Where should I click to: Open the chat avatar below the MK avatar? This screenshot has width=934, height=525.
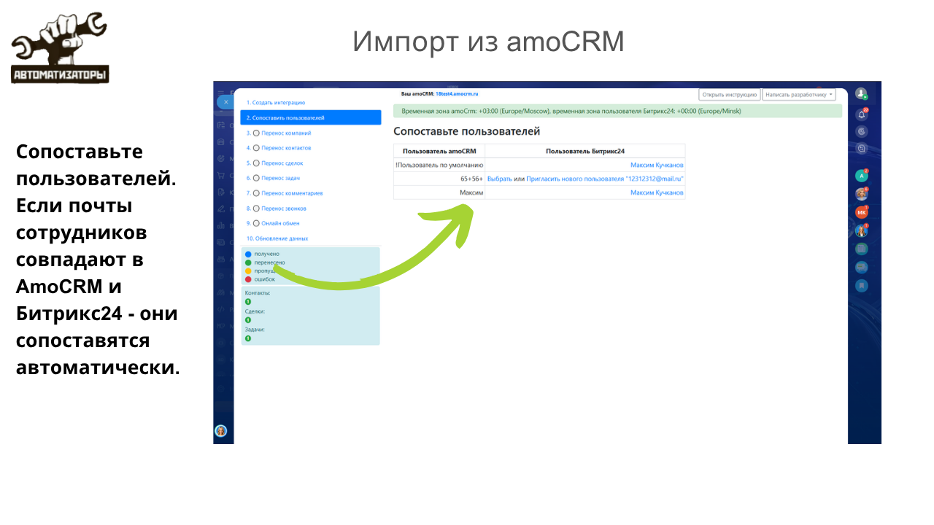pyautogui.click(x=862, y=230)
